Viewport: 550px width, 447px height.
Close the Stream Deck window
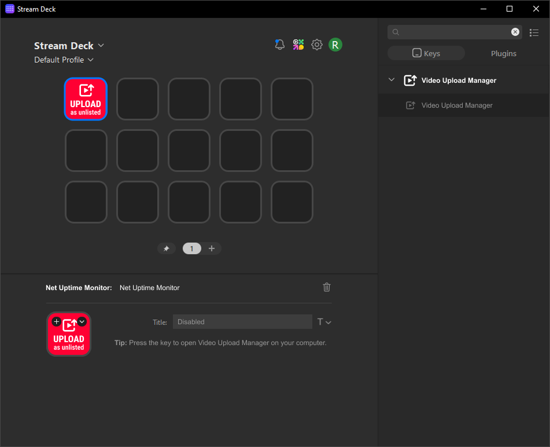click(x=536, y=9)
